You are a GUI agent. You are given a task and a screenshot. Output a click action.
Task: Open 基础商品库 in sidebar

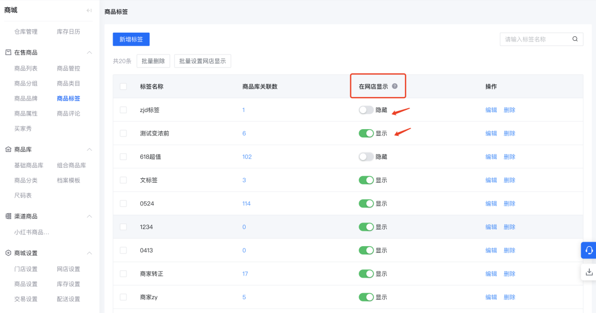(x=29, y=166)
